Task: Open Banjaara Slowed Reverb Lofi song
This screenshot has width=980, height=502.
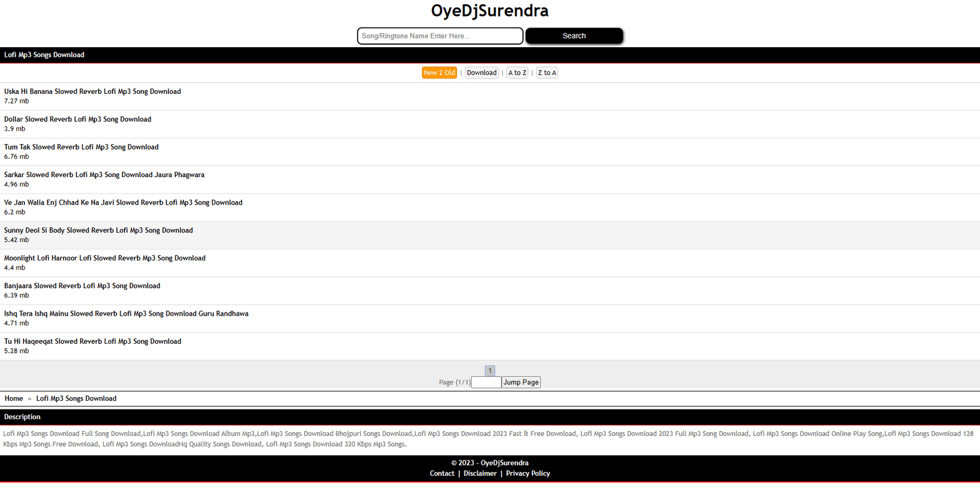Action: click(82, 286)
